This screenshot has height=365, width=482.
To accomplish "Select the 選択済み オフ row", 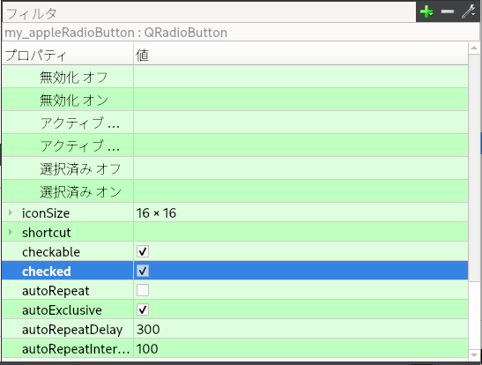I will point(235,168).
